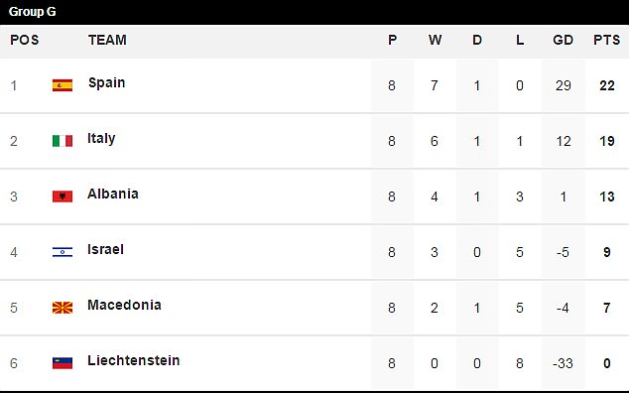Screen dimensions: 629x393
Task: Click the Liechtenstein flag icon
Action: [x=63, y=363]
